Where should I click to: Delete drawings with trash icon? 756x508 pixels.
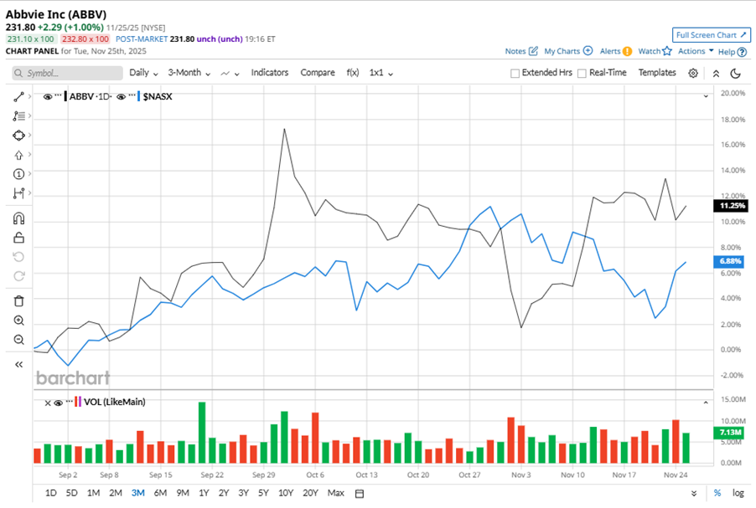(18, 301)
